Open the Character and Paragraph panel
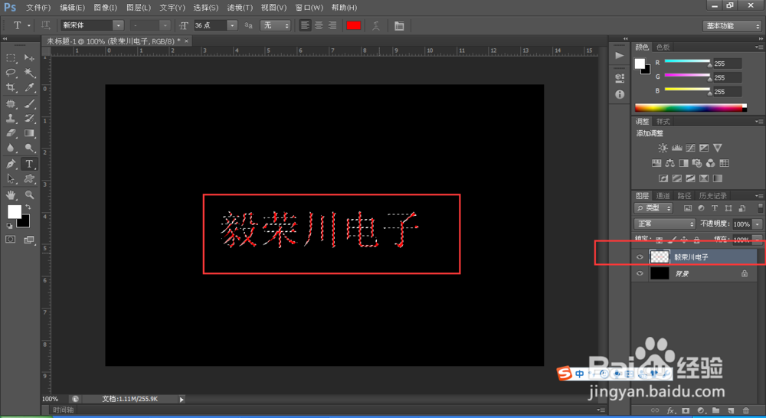This screenshot has height=418, width=766. pyautogui.click(x=399, y=26)
